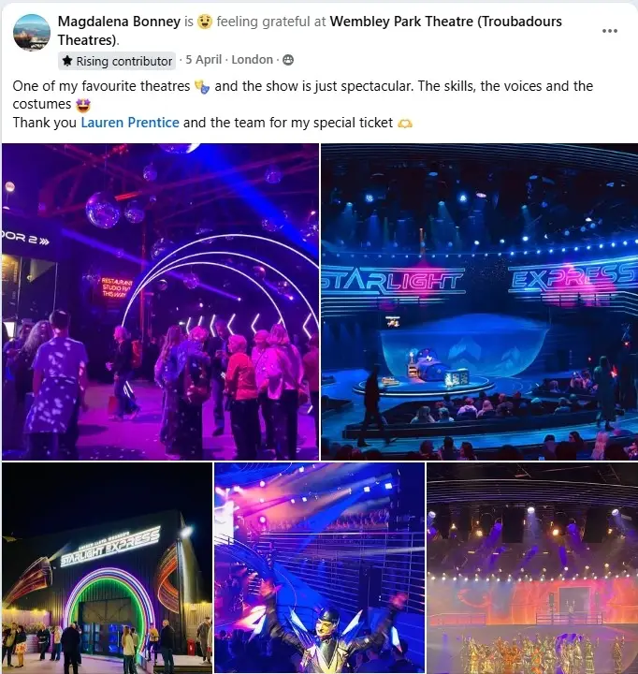Click the theatre masks emoji in post
This screenshot has width=638, height=674.
[x=202, y=87]
